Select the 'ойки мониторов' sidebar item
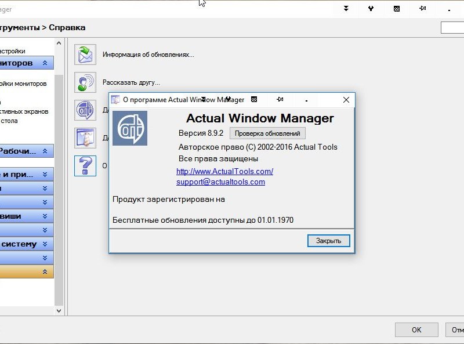 tap(23, 84)
